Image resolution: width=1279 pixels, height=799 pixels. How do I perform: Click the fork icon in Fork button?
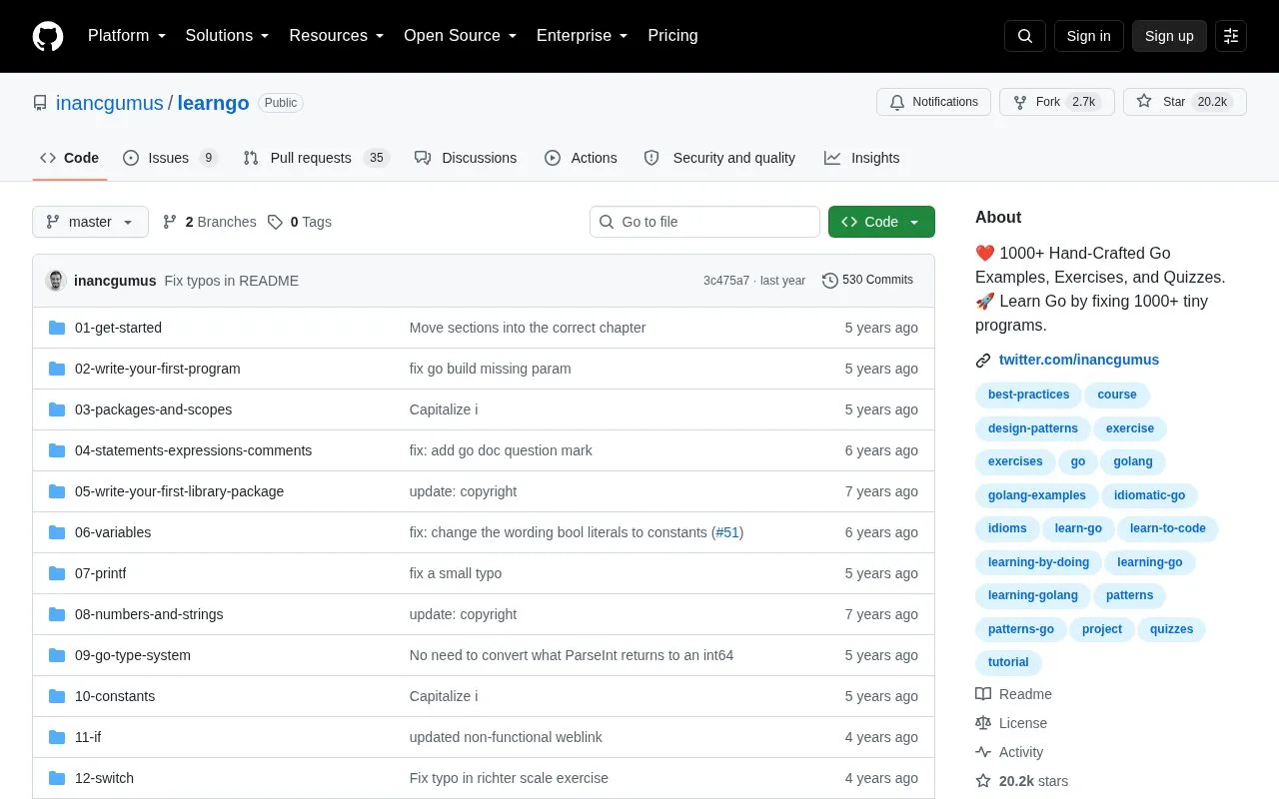1020,102
